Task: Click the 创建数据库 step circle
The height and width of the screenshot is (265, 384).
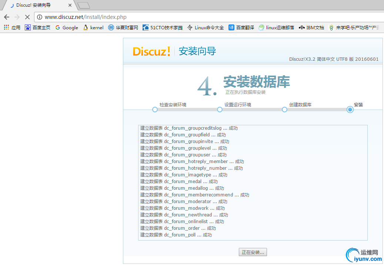Action: (284, 110)
